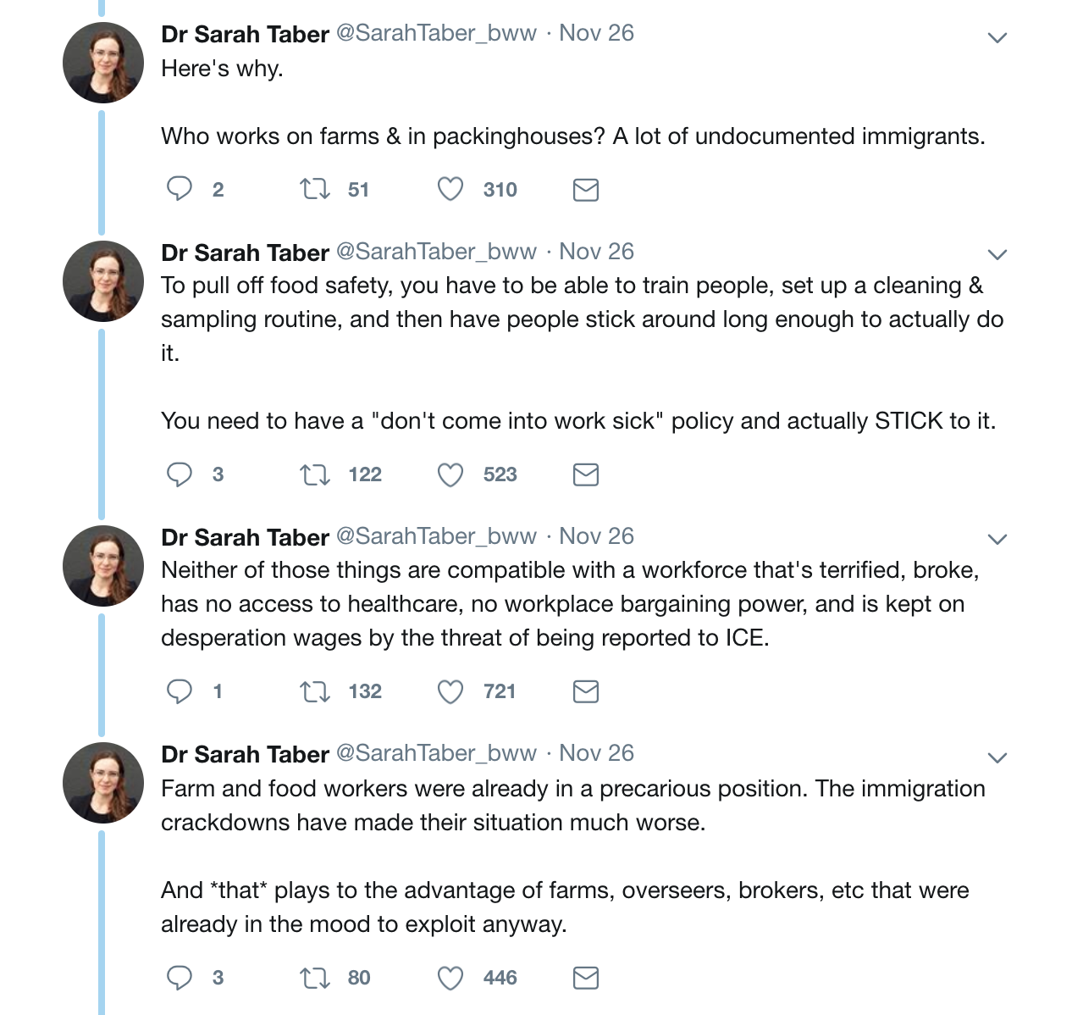Like the tweet with 721 likes
The image size is (1072, 1015).
(x=450, y=691)
